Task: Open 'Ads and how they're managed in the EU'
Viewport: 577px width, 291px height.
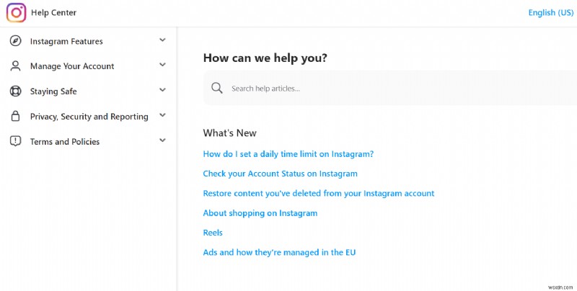Action: pos(279,252)
